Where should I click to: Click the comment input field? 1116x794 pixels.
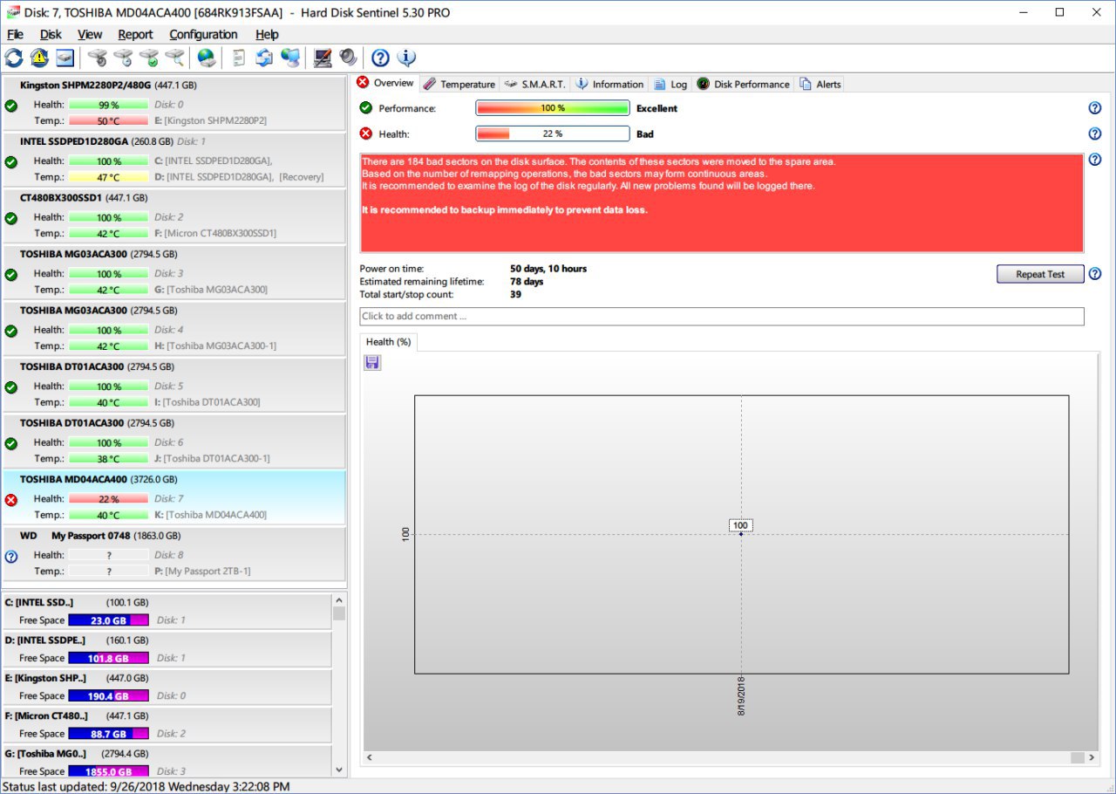click(722, 316)
